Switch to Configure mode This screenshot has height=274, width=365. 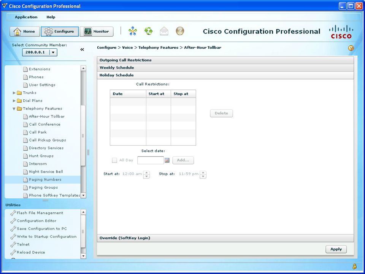pyautogui.click(x=60, y=32)
